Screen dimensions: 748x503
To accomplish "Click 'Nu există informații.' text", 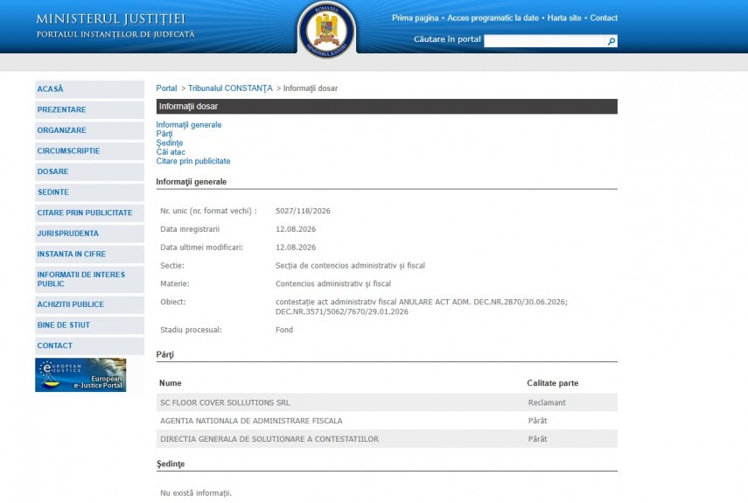I will 196,493.
